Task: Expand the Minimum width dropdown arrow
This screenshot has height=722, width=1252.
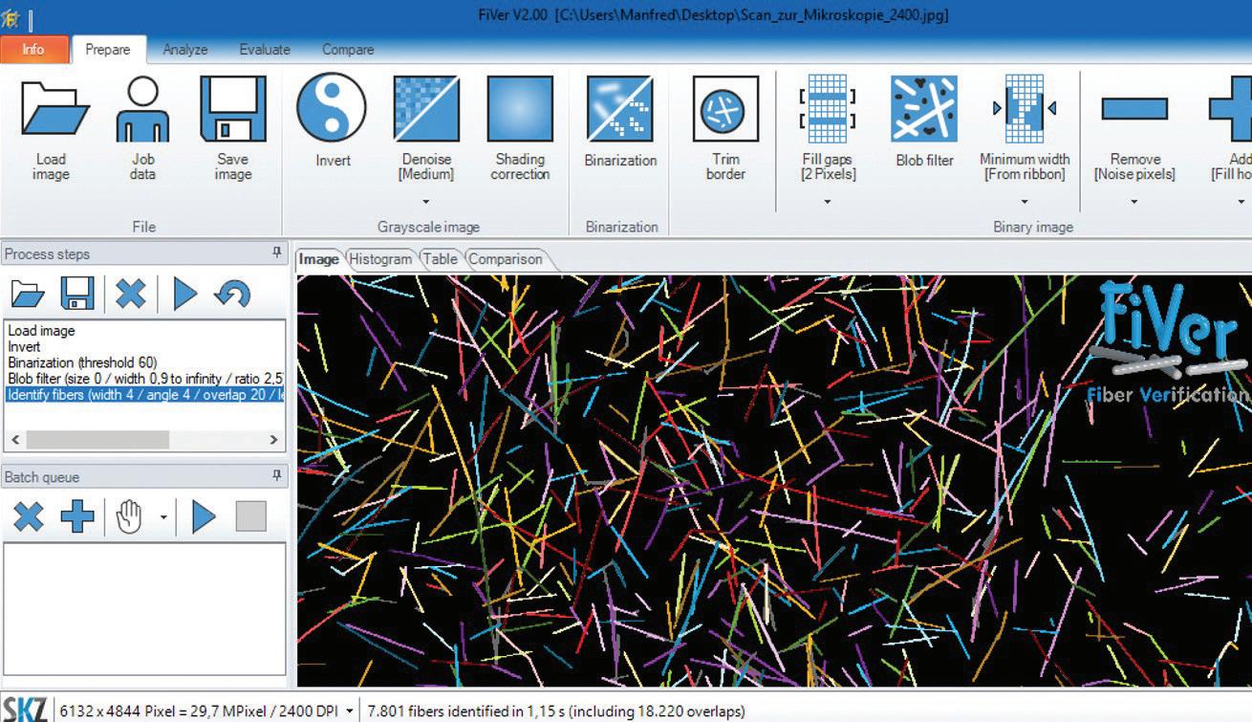Action: [1025, 202]
